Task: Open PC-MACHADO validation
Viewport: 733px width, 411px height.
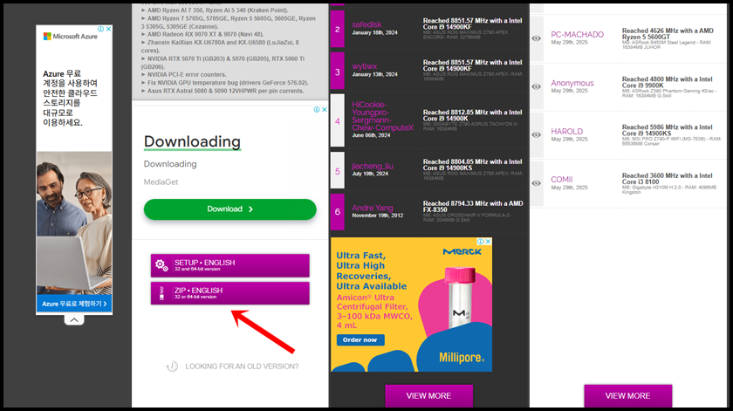Action: tap(578, 35)
